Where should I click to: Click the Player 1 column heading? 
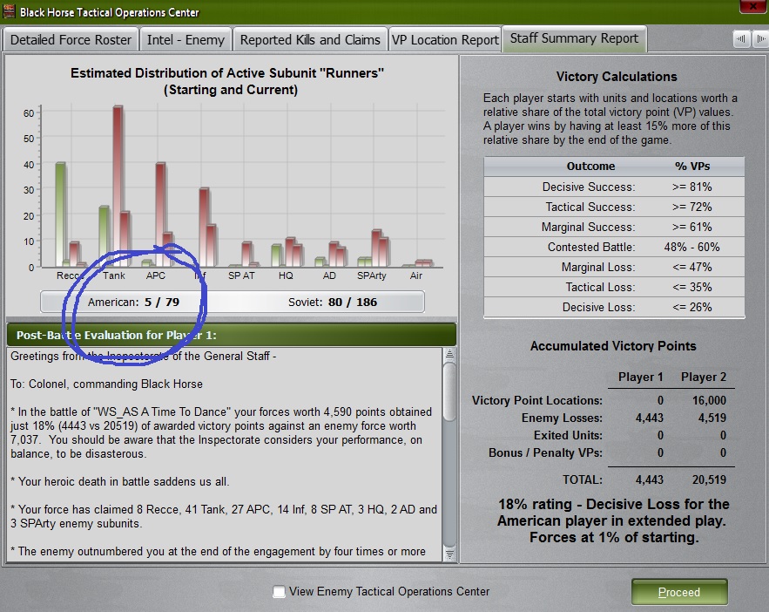point(640,377)
